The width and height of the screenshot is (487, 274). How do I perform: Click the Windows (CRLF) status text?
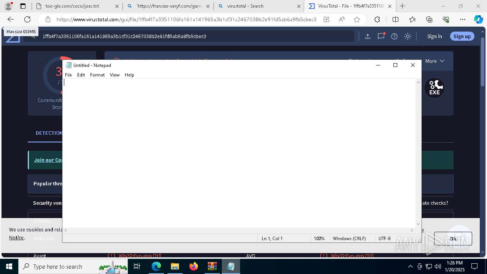[x=349, y=239]
